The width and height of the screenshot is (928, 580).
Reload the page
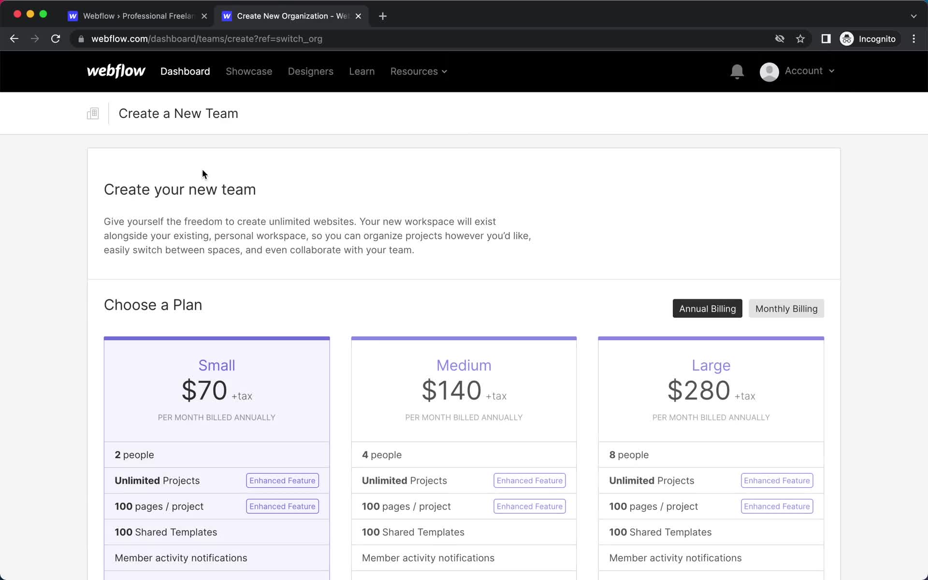56,39
